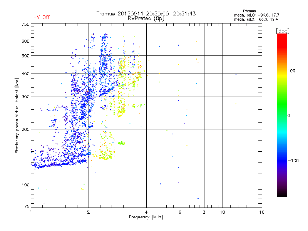Click the x-axis tick label '8'
308x231 pixels.
click(204, 212)
